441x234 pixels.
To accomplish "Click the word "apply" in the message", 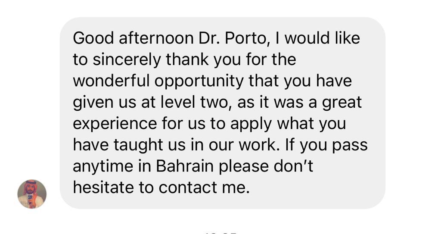I will pyautogui.click(x=251, y=125).
